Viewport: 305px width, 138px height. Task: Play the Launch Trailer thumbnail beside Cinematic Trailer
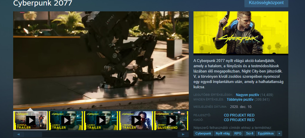(x=101, y=120)
